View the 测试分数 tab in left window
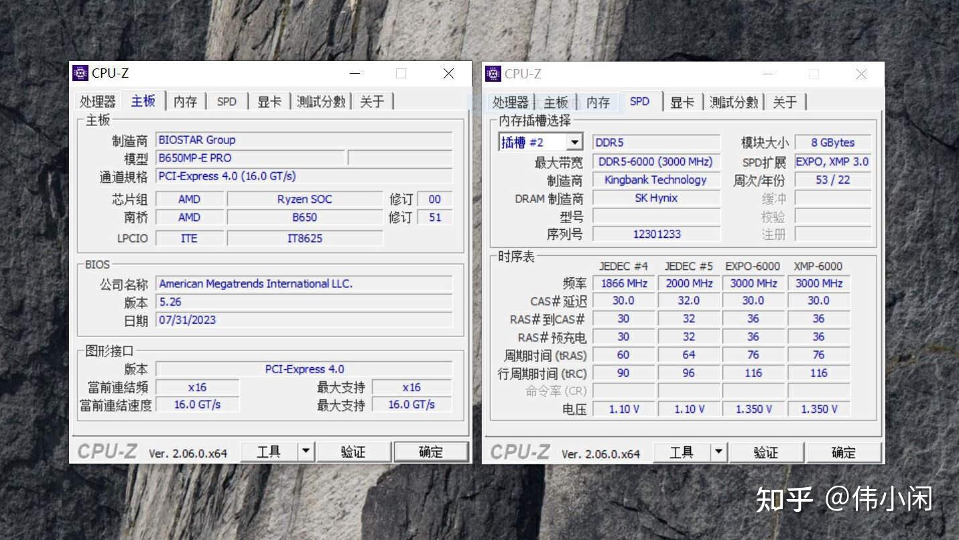The image size is (959, 540). tap(321, 101)
